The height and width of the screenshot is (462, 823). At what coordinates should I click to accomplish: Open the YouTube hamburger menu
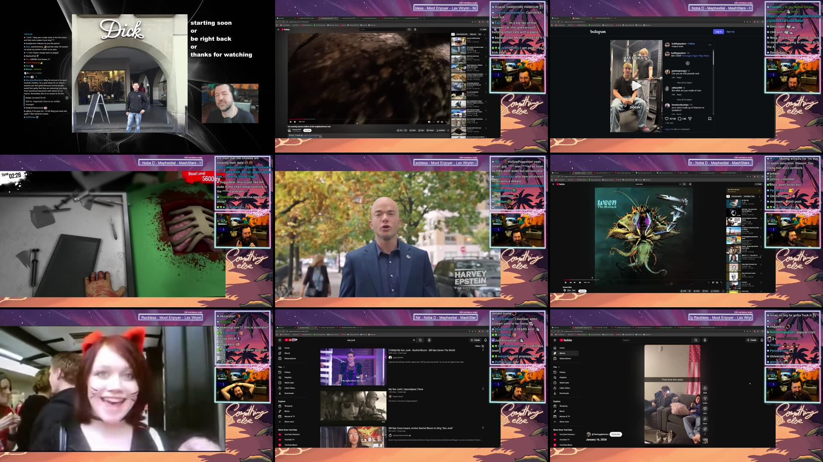pyautogui.click(x=279, y=340)
